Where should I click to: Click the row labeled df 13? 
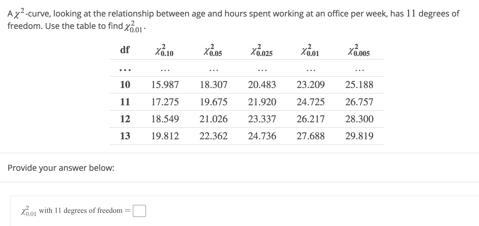coord(125,136)
